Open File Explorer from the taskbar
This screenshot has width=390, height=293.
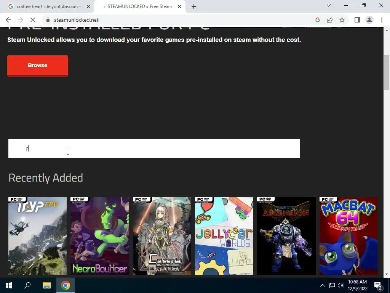(x=46, y=285)
